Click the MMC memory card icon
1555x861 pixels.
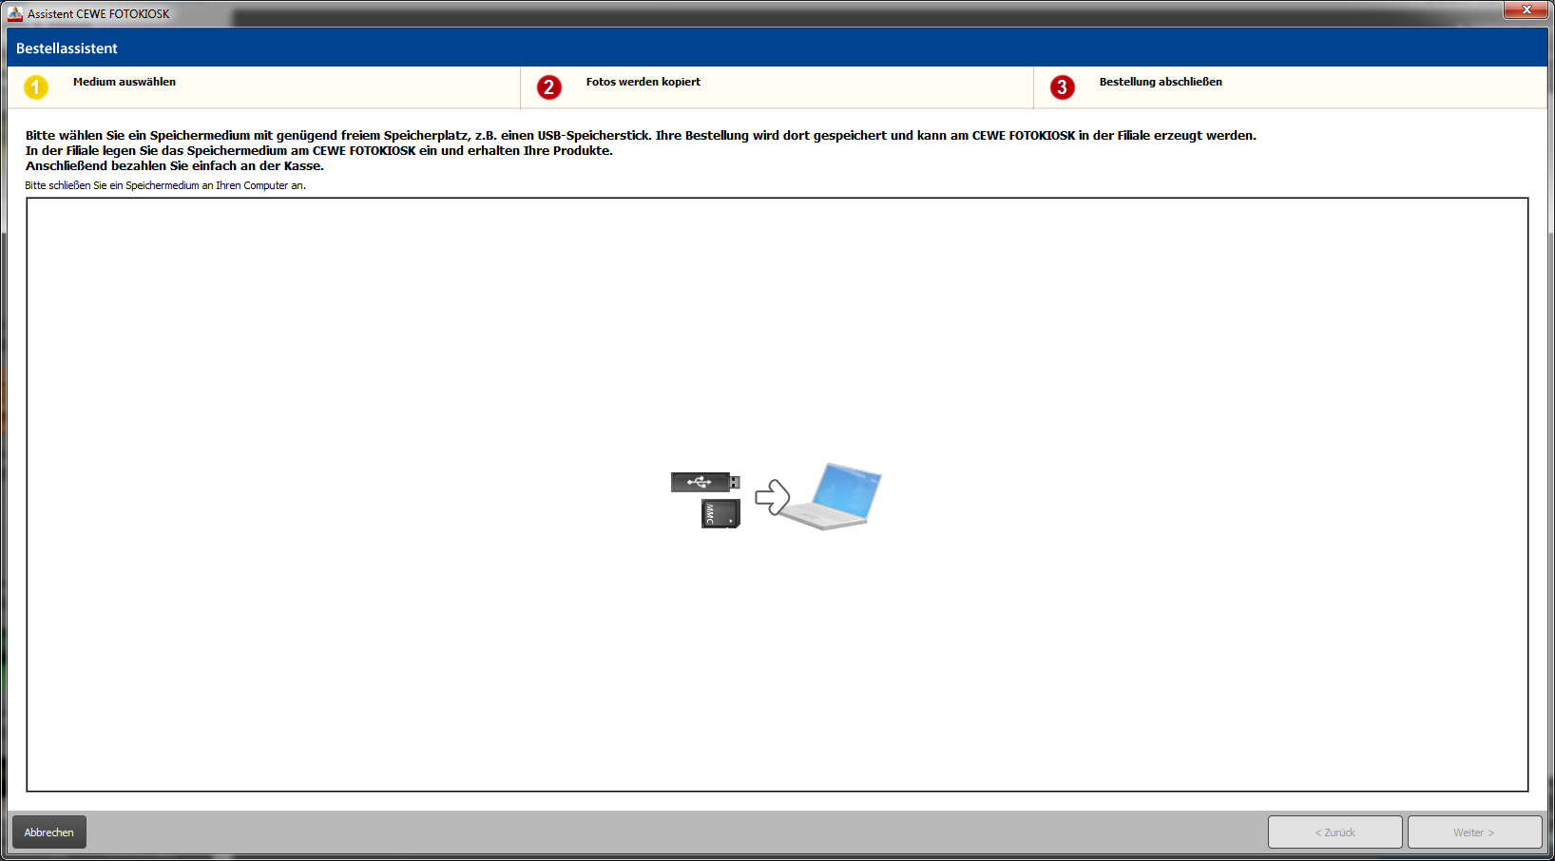[720, 513]
